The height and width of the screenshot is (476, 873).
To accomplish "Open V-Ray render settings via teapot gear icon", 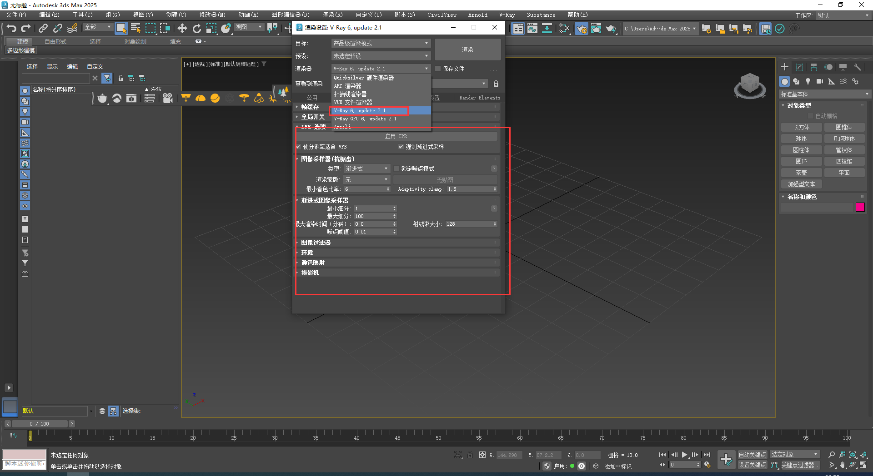I will 582,29.
